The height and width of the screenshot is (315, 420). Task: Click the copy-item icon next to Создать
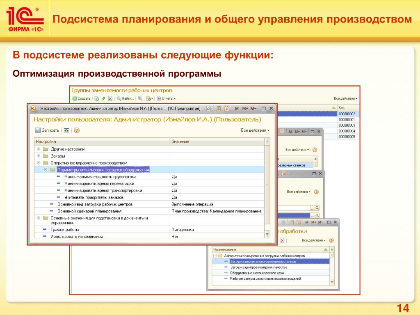point(97,98)
